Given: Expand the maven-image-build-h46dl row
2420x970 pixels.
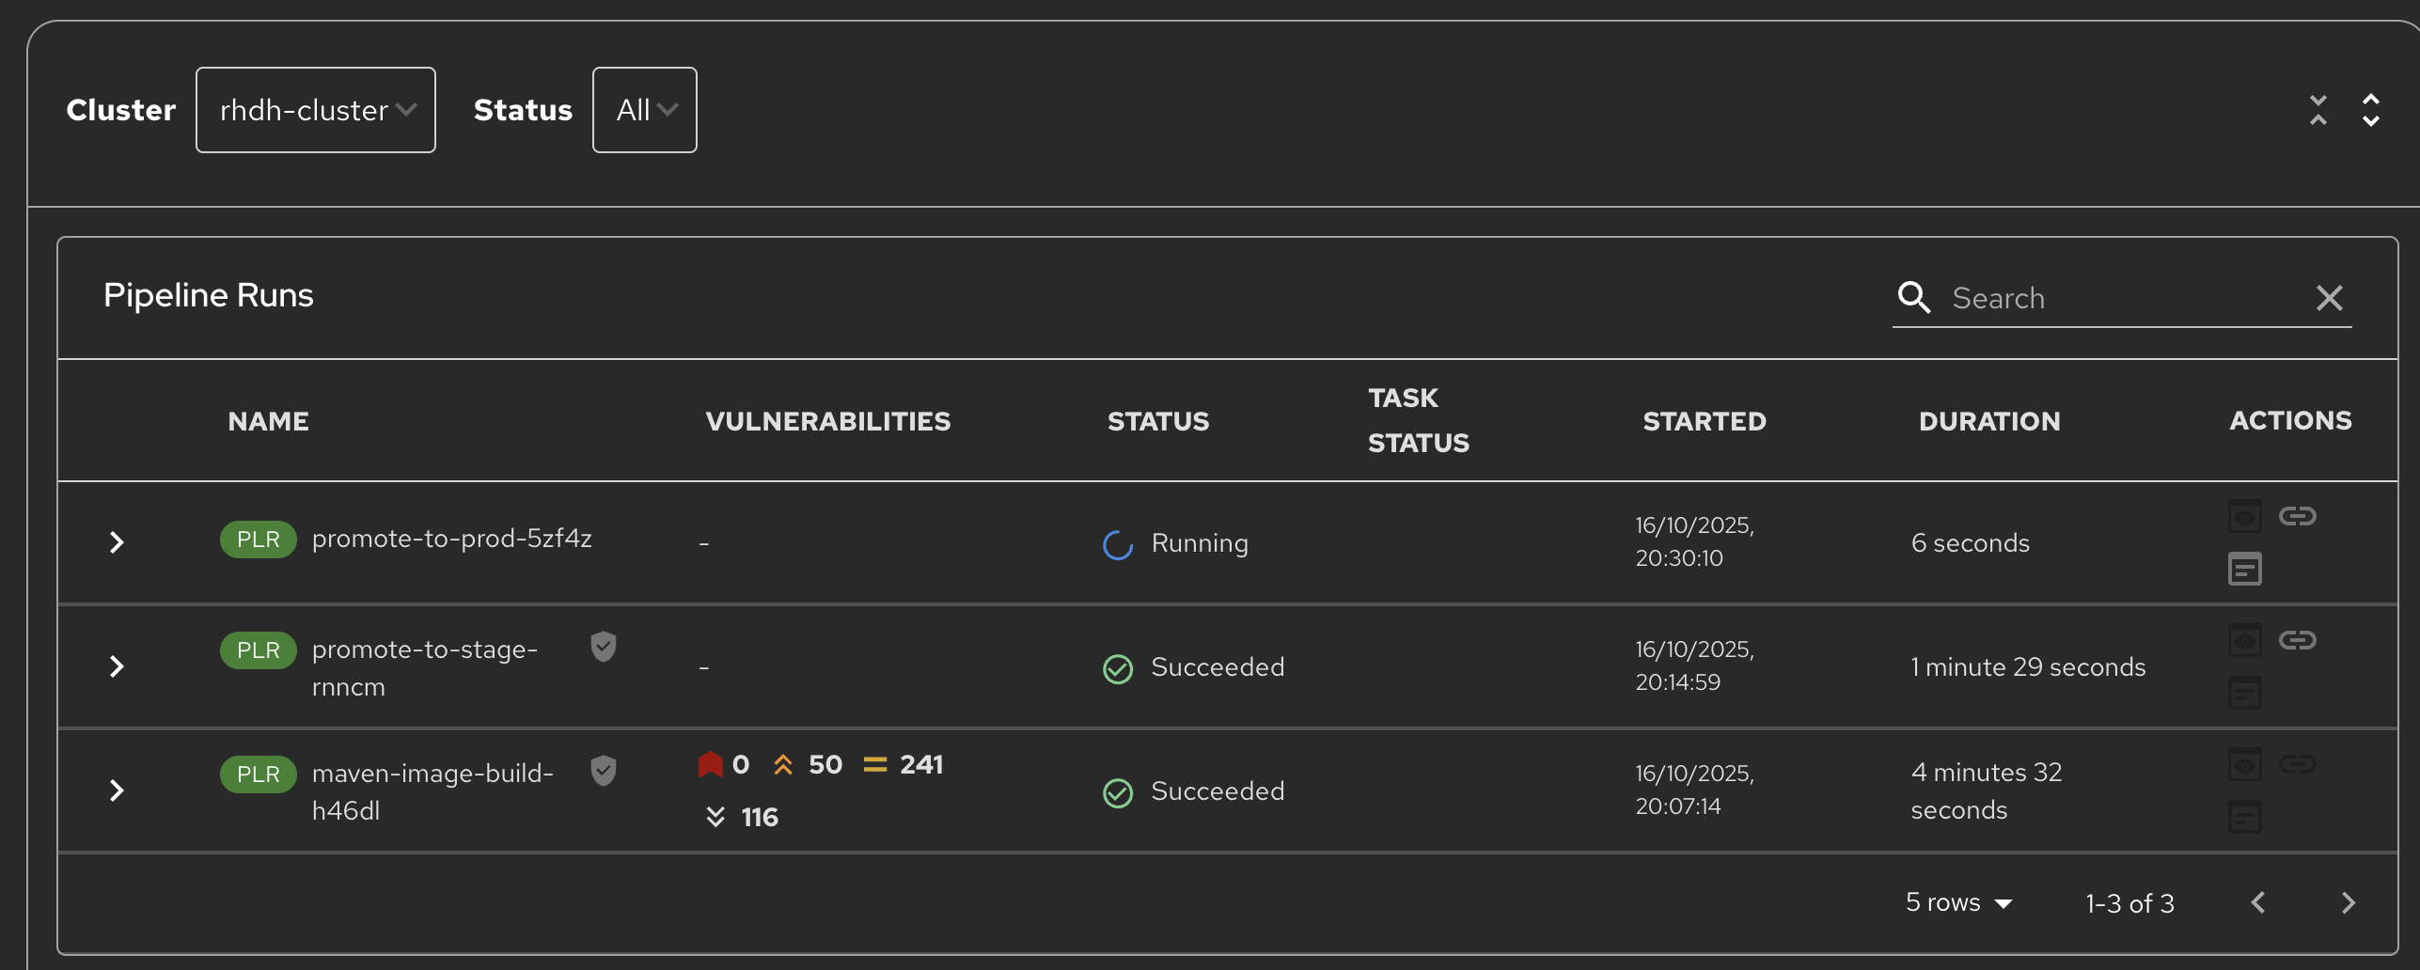Looking at the screenshot, I should click(117, 790).
